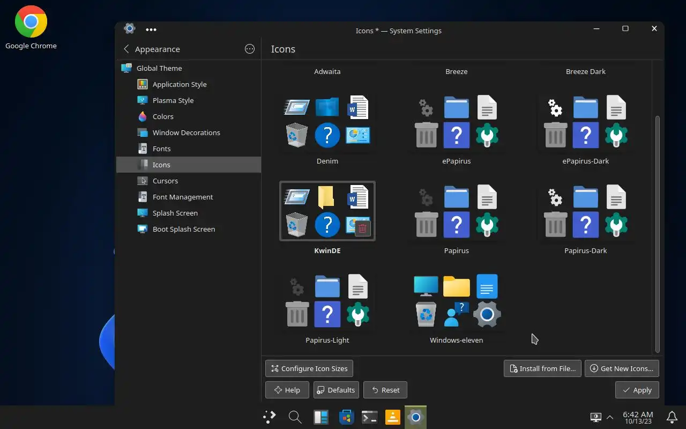Viewport: 686px width, 429px height.
Task: Launch the terminal from taskbar
Action: click(370, 417)
